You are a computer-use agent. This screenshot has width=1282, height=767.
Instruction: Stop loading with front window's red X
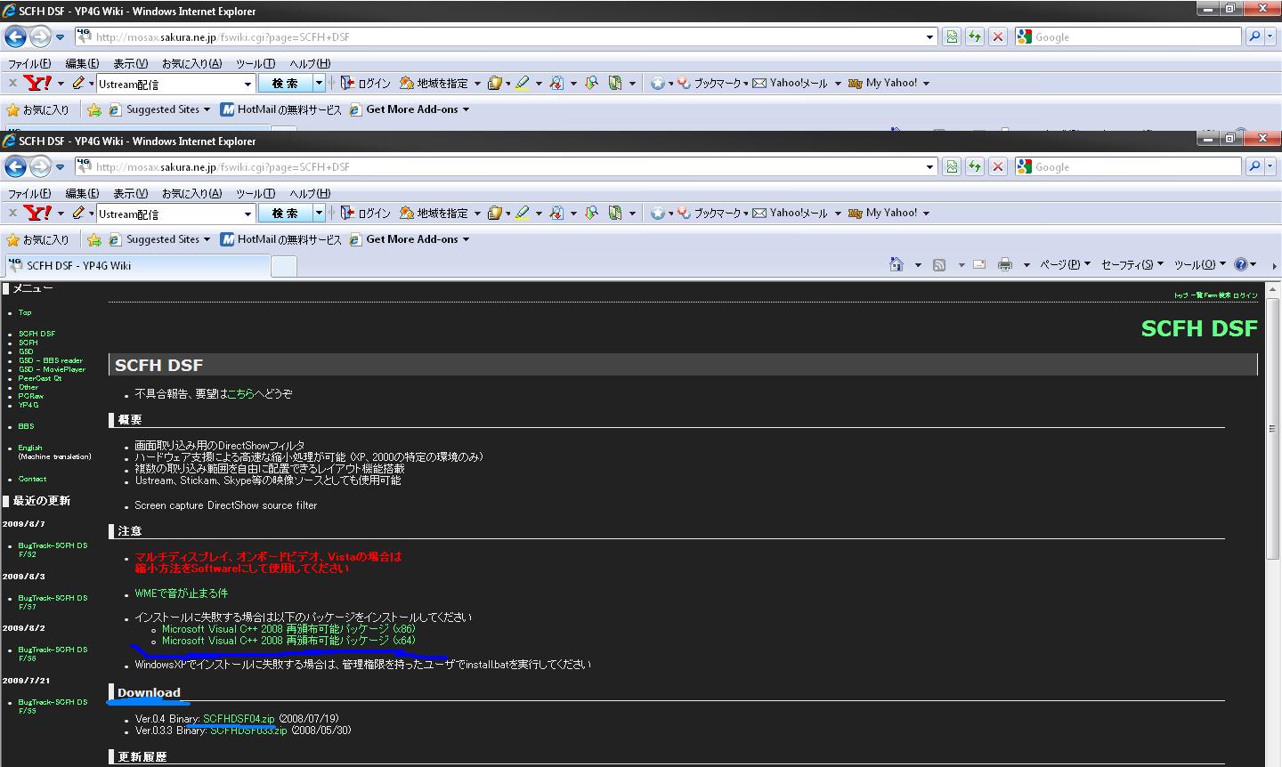998,166
